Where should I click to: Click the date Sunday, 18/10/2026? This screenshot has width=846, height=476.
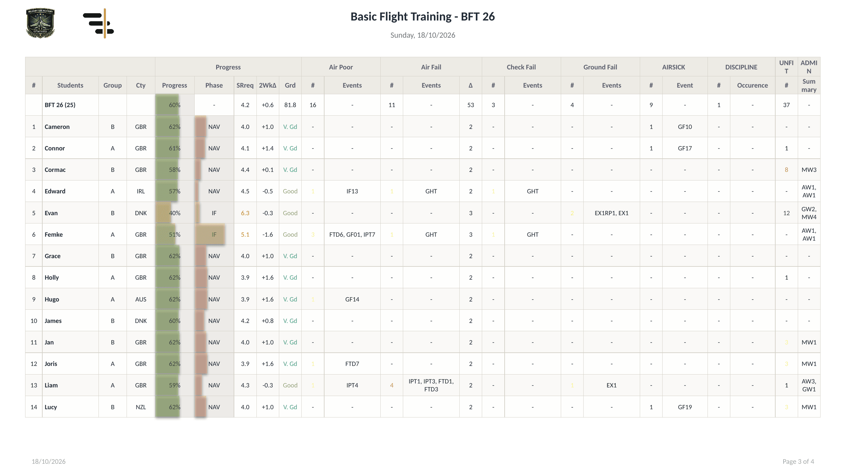(x=423, y=35)
